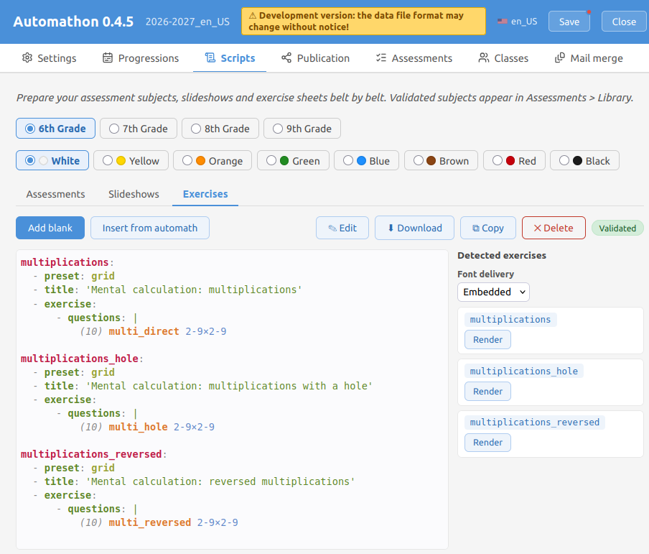649x554 pixels.
Task: Select the Exercises sub-tab
Action: (205, 194)
